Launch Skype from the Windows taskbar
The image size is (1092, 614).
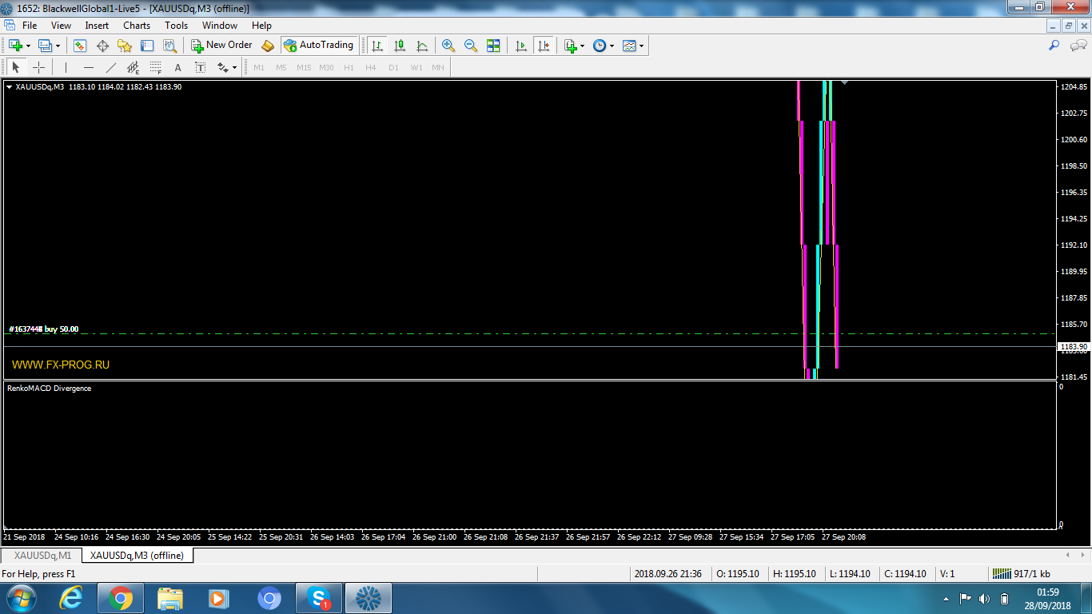pyautogui.click(x=319, y=598)
